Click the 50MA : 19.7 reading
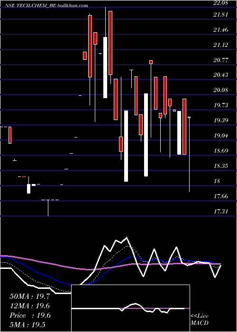 30,296
